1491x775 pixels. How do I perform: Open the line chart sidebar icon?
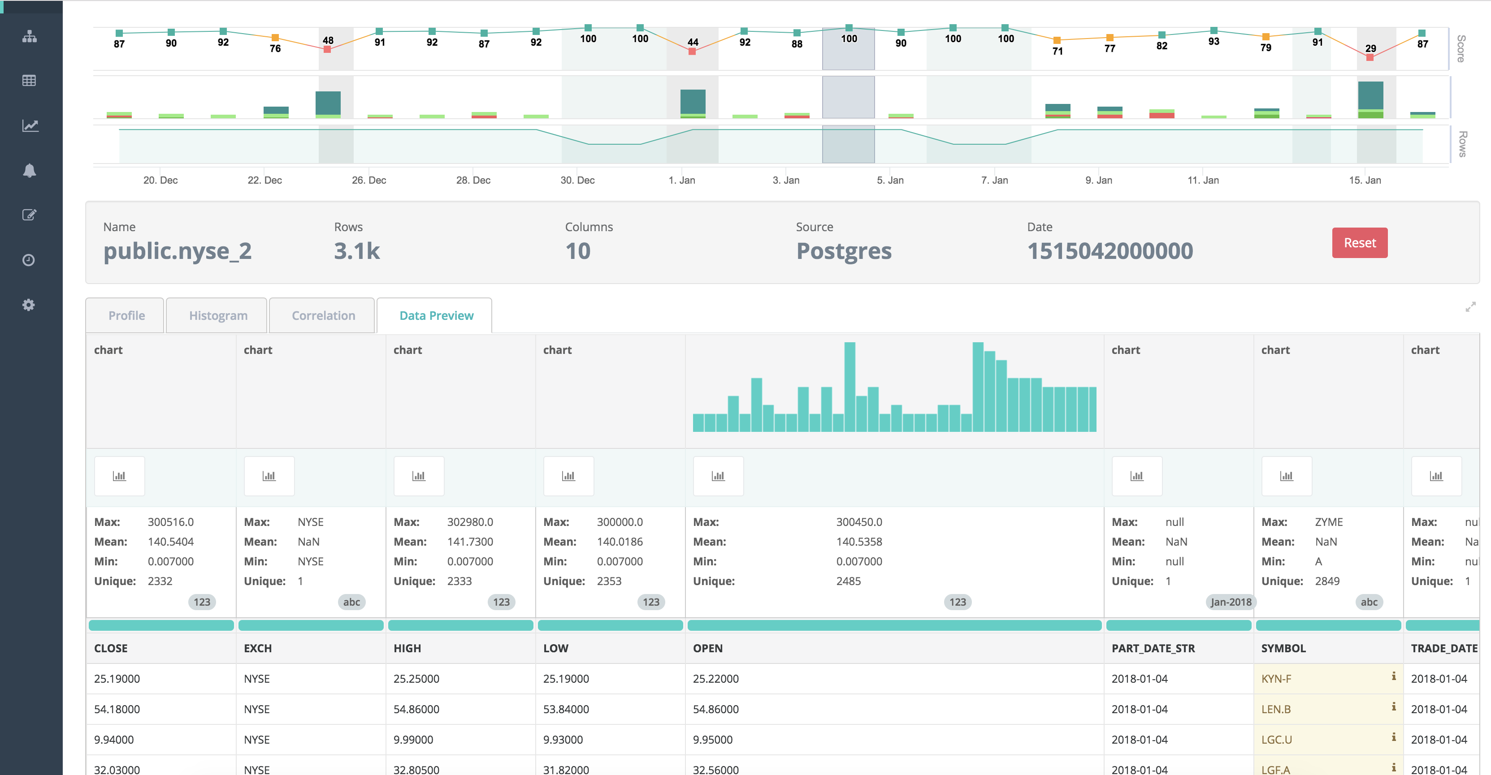tap(30, 125)
